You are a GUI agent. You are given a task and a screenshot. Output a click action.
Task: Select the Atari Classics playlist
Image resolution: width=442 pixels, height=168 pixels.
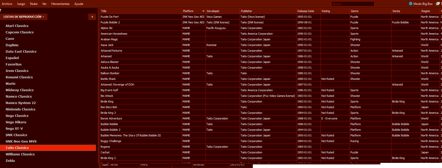[48, 26]
